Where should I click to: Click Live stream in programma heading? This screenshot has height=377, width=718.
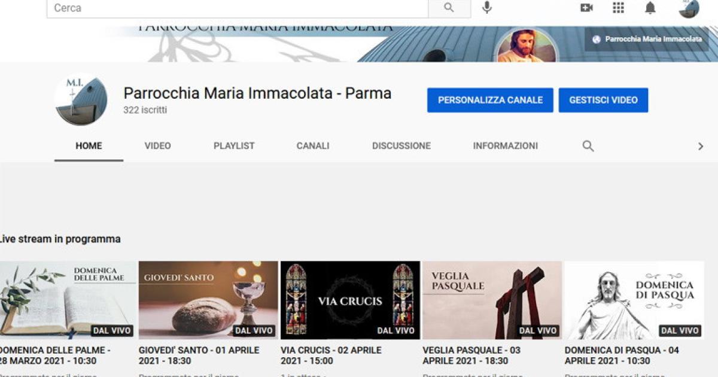click(x=59, y=239)
